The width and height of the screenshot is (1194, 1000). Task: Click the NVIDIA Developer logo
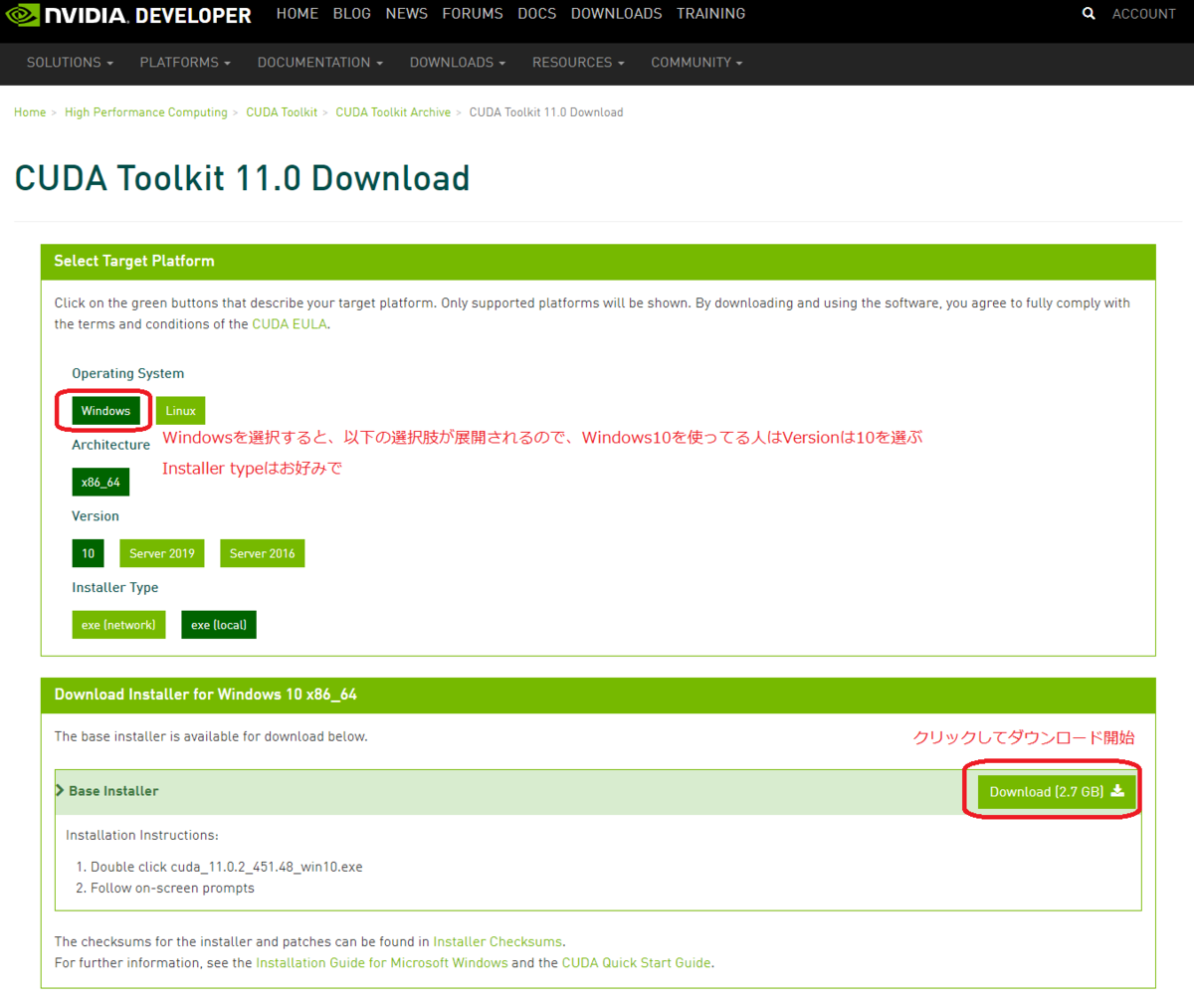tap(130, 15)
